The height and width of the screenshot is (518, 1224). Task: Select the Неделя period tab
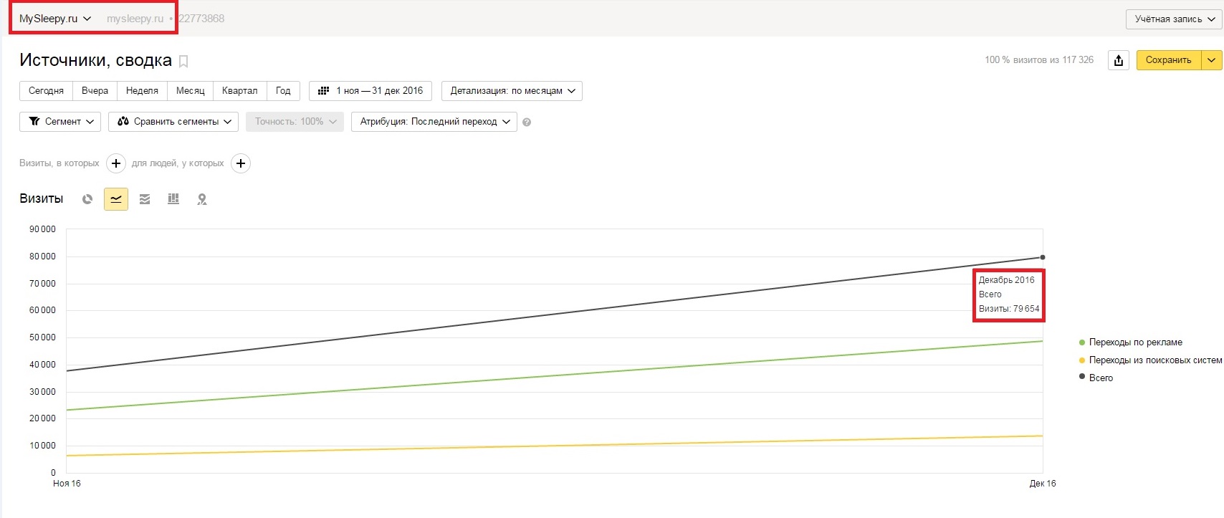pyautogui.click(x=142, y=91)
